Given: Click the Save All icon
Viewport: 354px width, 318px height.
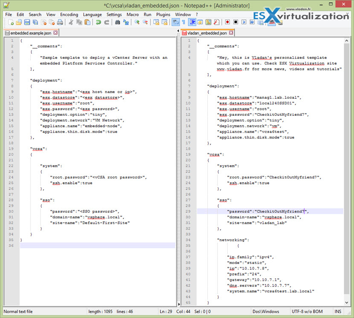Looking at the screenshot, I should tap(35, 22).
